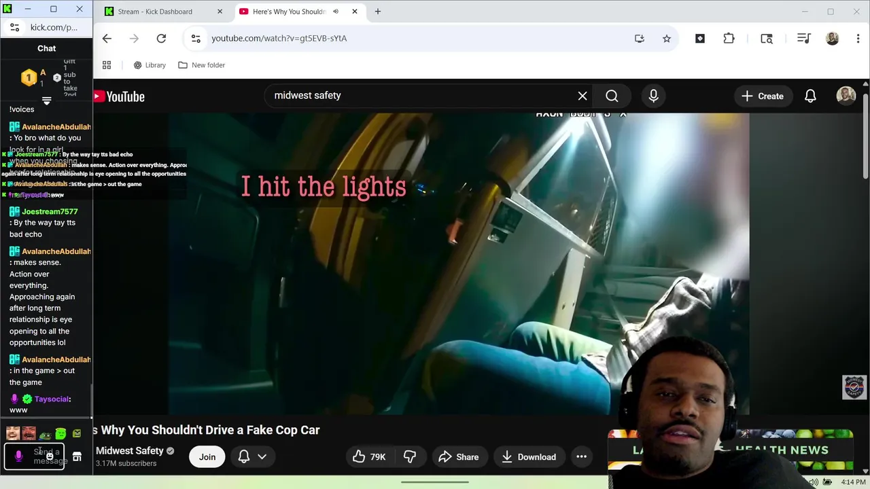The height and width of the screenshot is (489, 870).
Task: View site information icon in Chrome address bar
Action: point(196,38)
